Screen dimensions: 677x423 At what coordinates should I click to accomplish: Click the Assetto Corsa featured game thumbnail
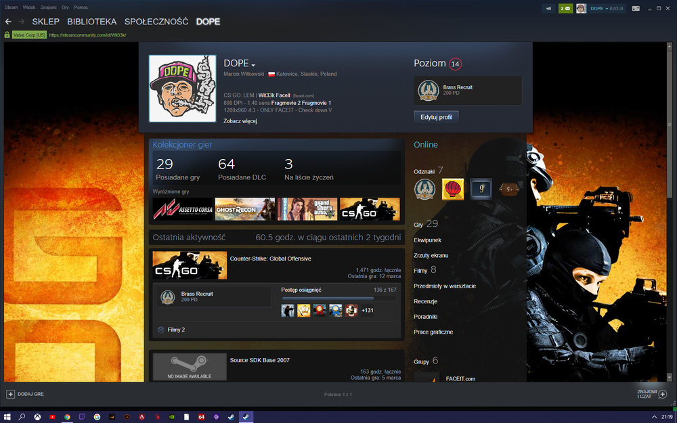183,209
